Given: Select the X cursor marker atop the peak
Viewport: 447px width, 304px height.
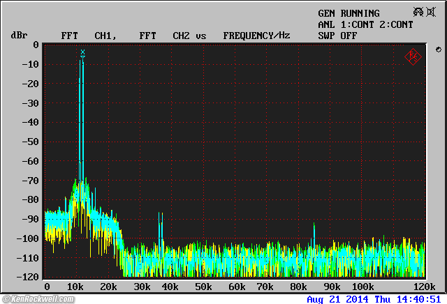Looking at the screenshot, I should coord(83,52).
